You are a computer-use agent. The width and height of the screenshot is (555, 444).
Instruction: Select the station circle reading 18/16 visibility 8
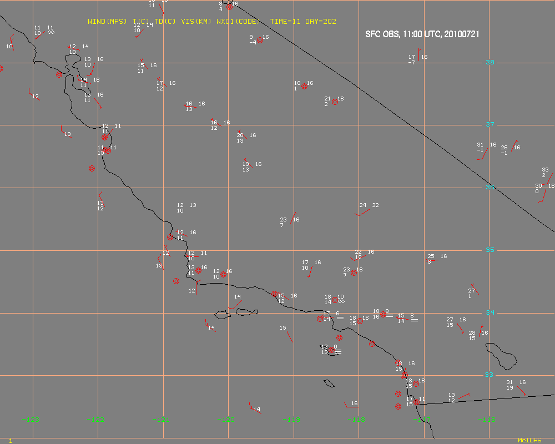[383, 315]
